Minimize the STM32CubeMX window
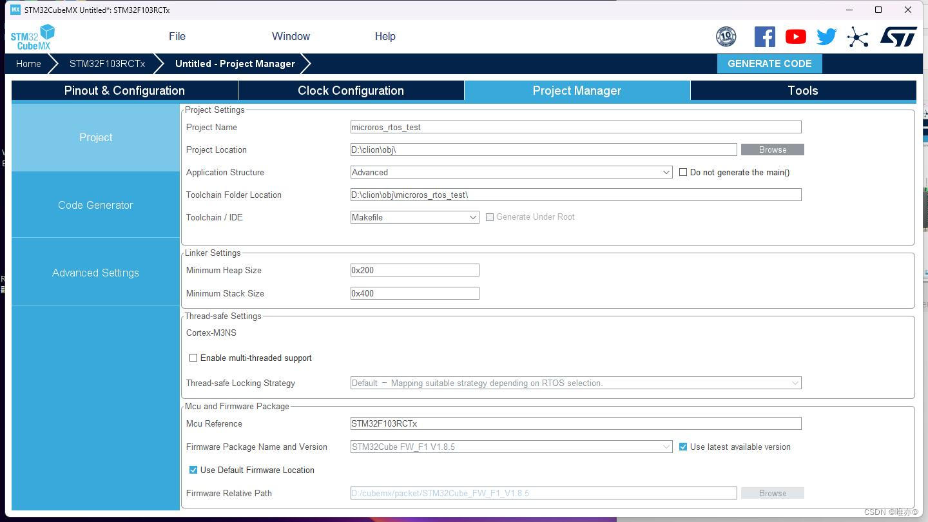 [849, 10]
